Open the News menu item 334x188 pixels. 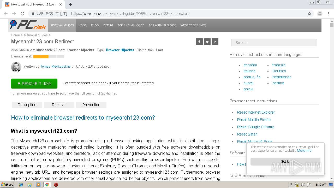point(82,25)
